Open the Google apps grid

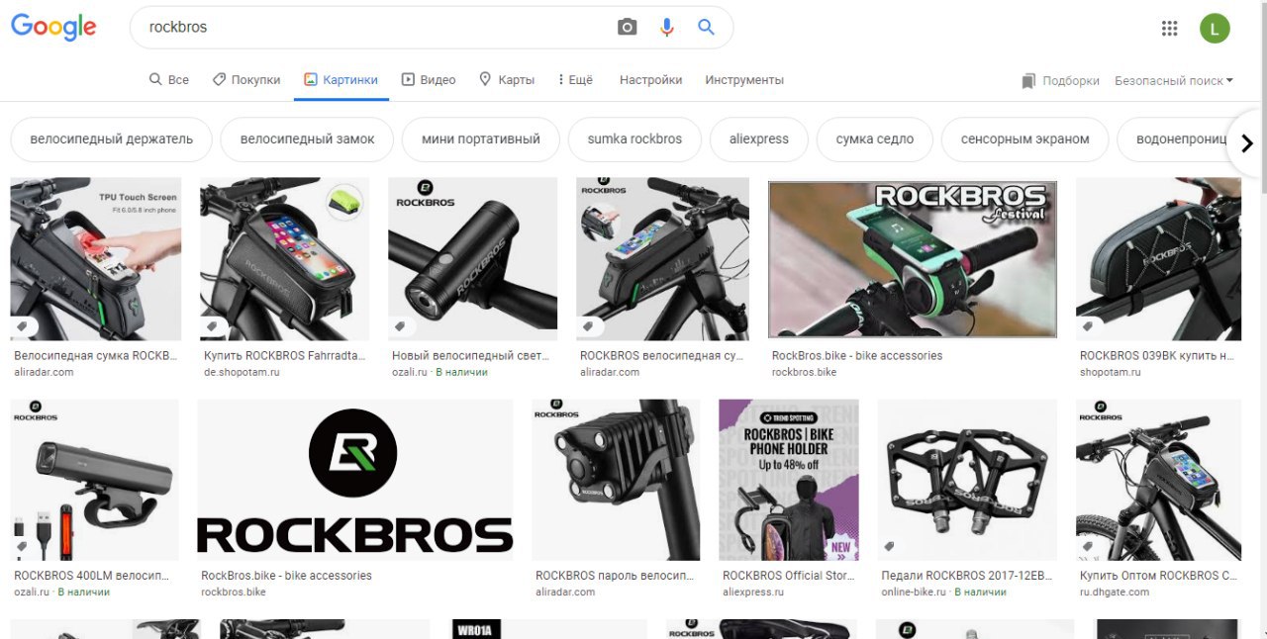(x=1169, y=28)
